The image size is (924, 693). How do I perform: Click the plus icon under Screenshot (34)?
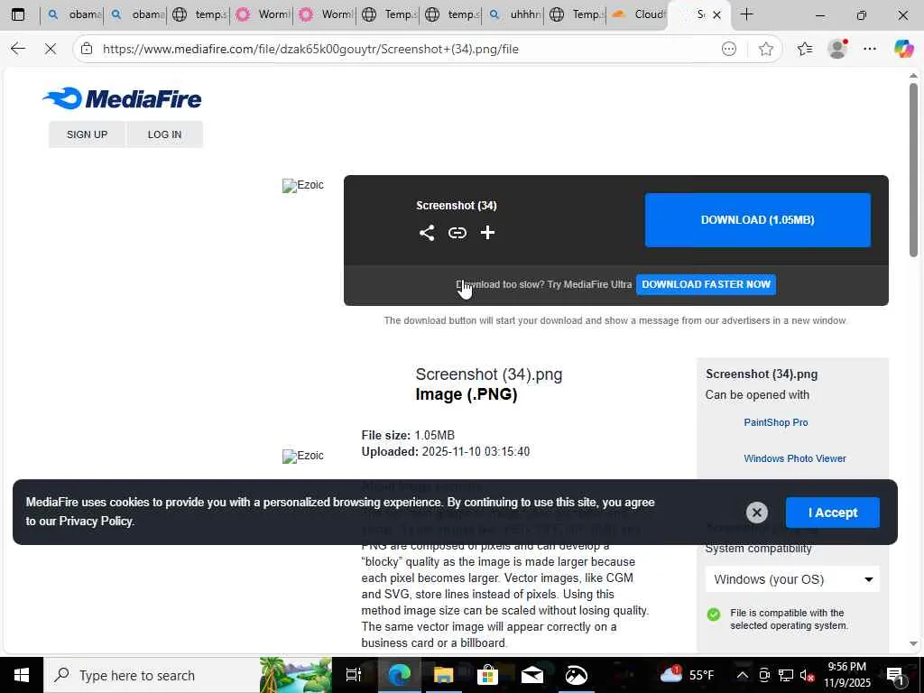click(487, 233)
